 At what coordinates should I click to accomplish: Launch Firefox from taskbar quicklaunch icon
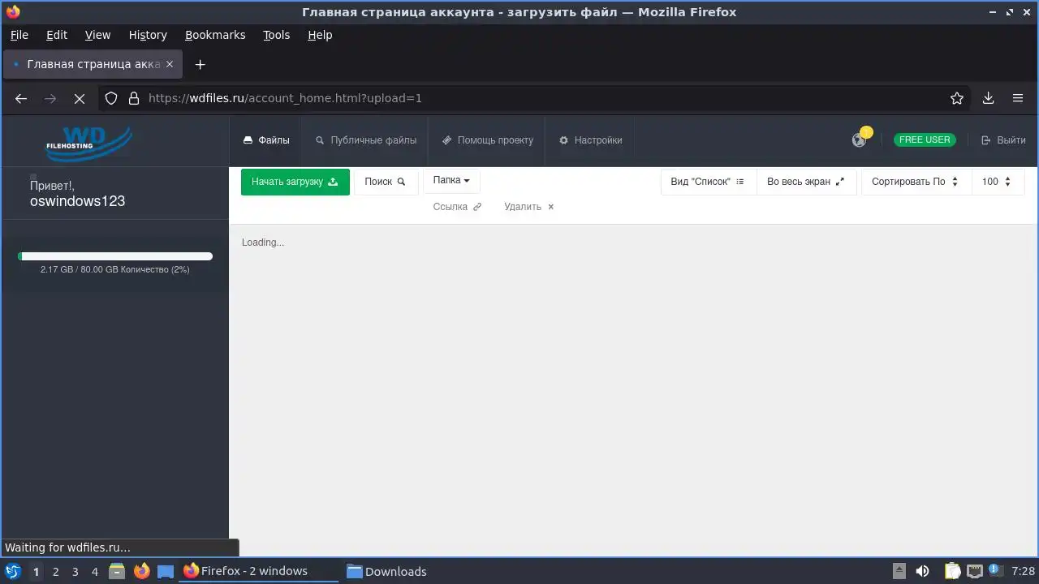tap(141, 571)
